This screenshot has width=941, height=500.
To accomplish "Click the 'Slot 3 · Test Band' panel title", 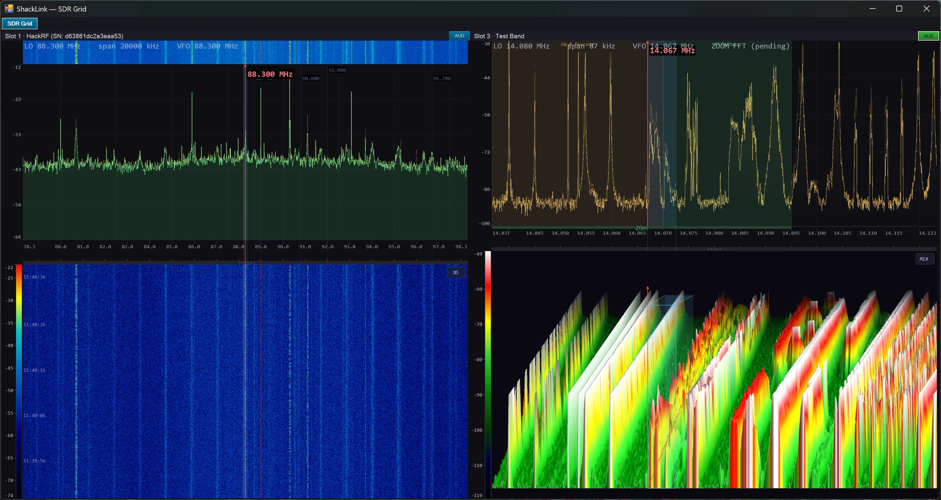I will [499, 36].
